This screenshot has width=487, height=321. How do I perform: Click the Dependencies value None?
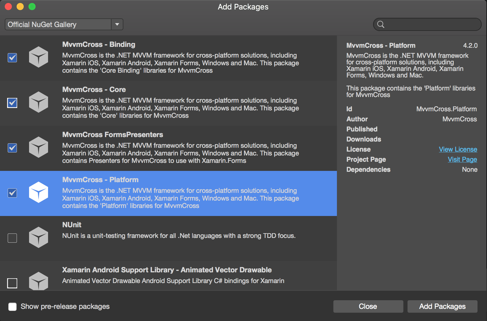coord(470,170)
